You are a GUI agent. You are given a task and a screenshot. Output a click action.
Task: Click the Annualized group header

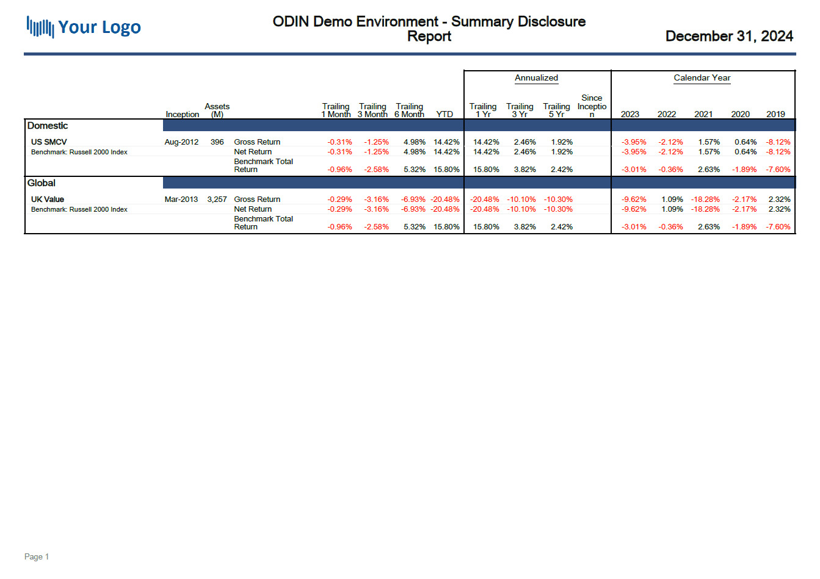(x=536, y=77)
